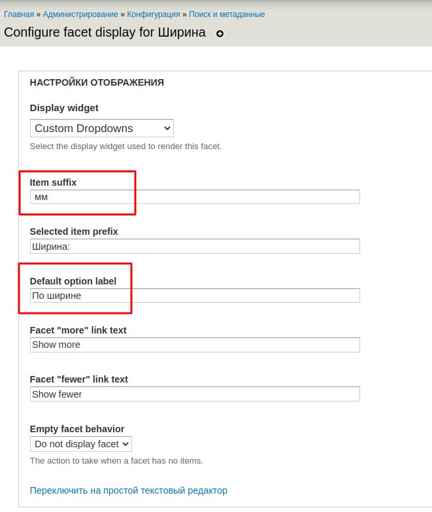Click the Item suffix label
The image size is (432, 512).
(53, 182)
